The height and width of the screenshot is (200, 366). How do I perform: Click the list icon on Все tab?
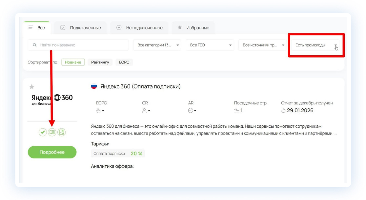click(x=30, y=27)
